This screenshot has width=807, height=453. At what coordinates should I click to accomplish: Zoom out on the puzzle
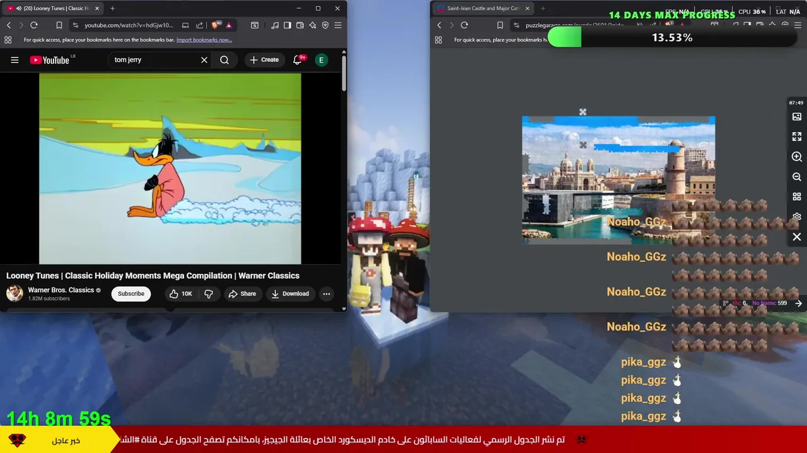click(x=797, y=177)
